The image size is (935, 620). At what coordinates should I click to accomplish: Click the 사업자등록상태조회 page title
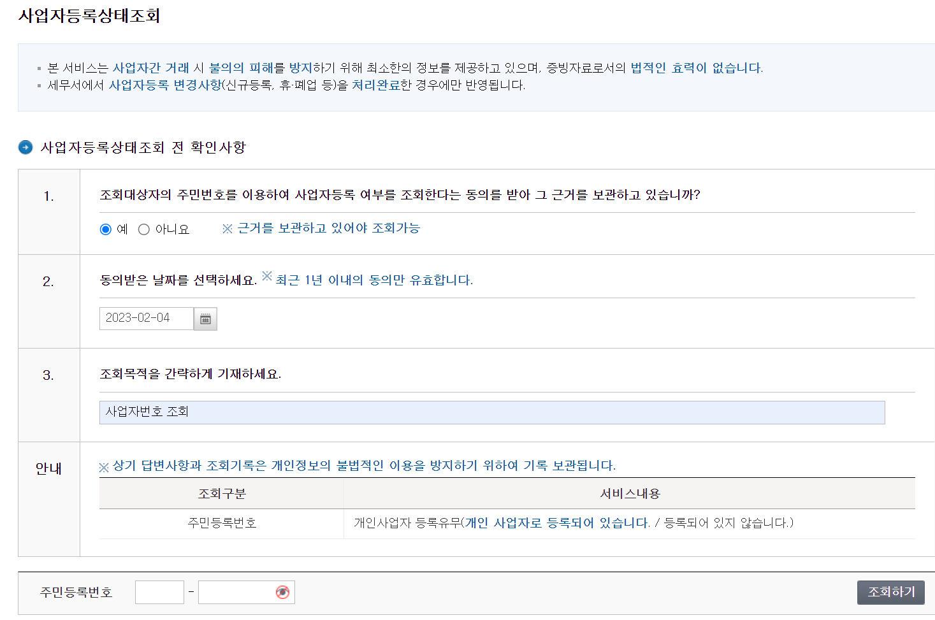click(89, 15)
